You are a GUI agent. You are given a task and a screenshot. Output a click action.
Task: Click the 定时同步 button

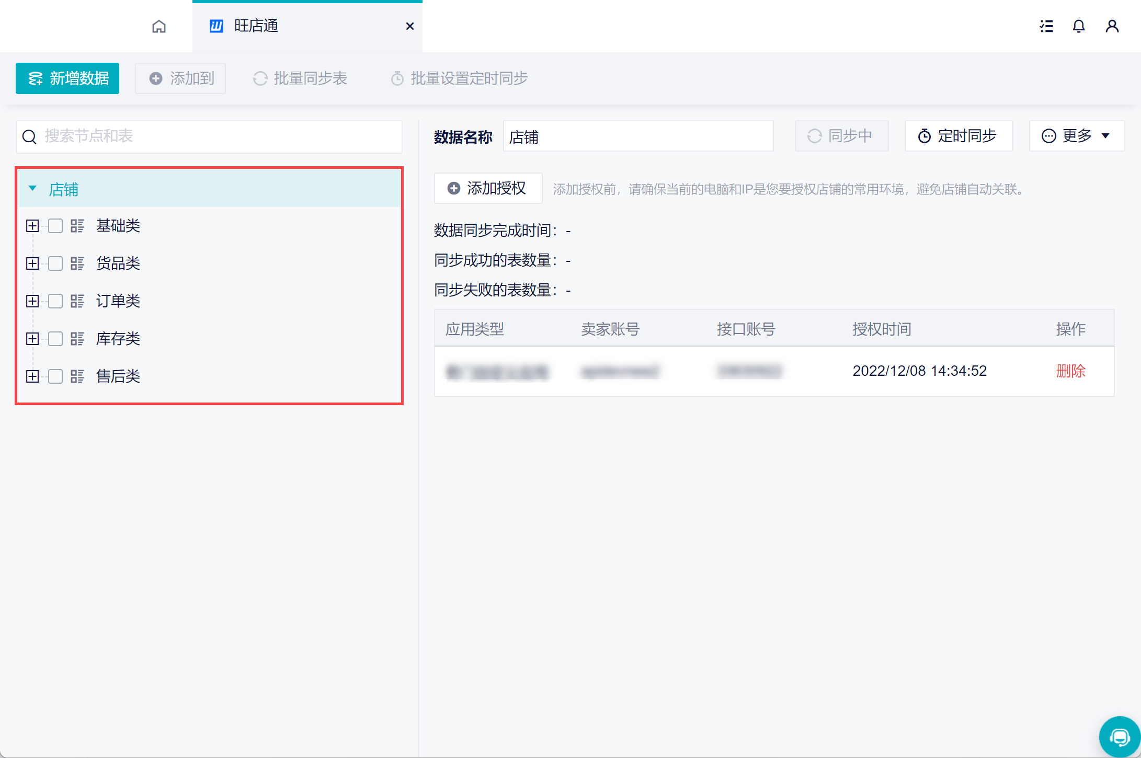958,136
